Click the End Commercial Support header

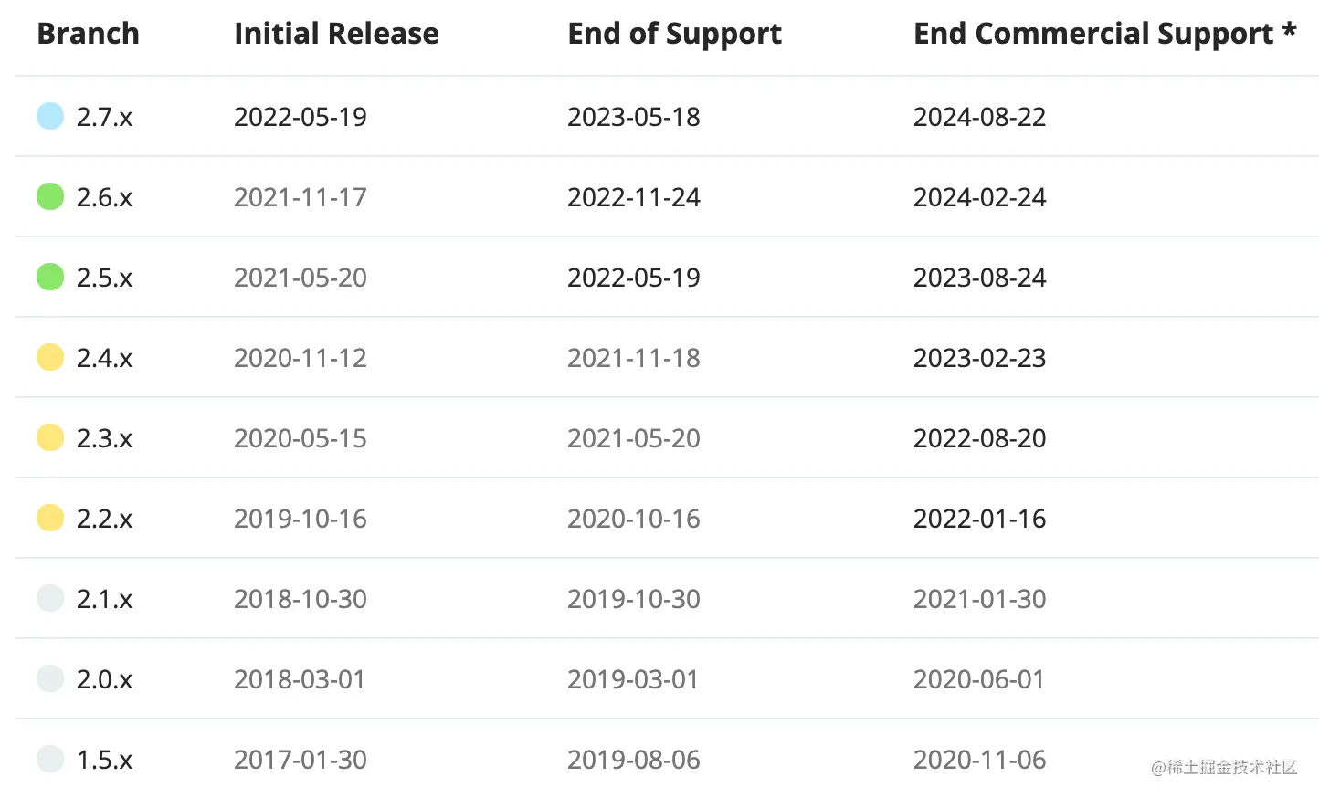click(1105, 35)
